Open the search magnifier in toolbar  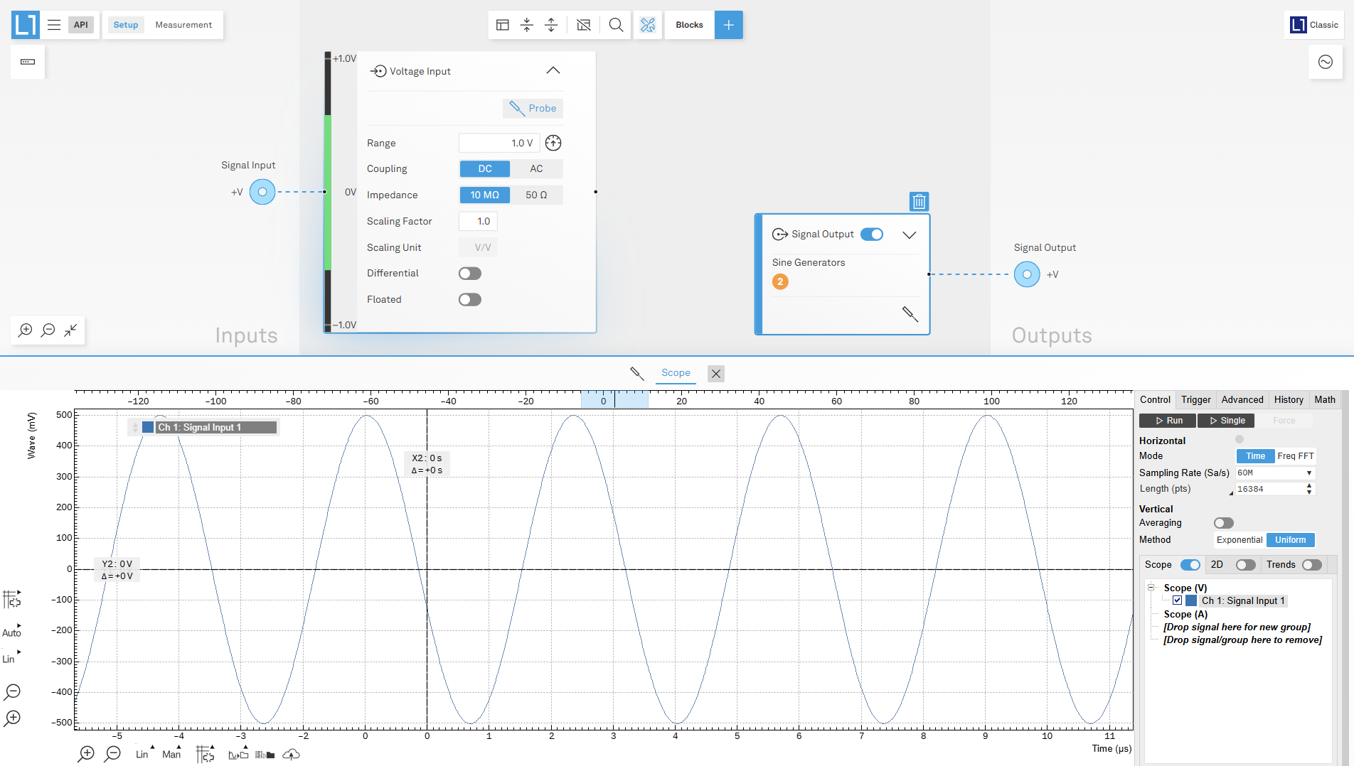point(616,25)
